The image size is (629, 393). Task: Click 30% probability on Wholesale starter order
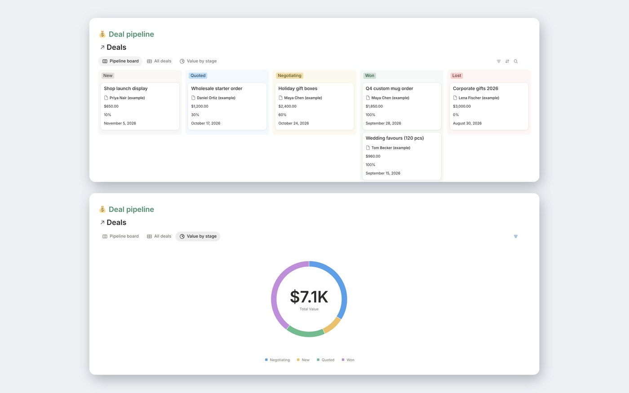click(195, 115)
